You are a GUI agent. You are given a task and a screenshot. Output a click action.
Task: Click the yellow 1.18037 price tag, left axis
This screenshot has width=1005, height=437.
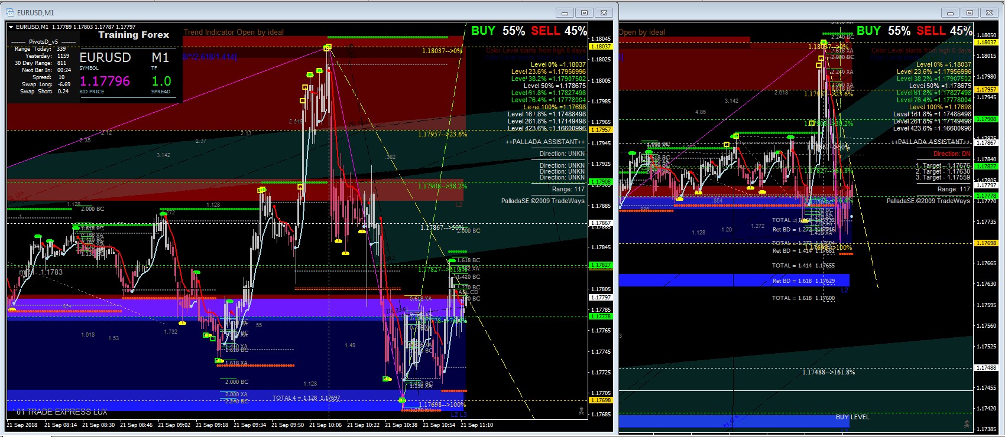(x=601, y=46)
